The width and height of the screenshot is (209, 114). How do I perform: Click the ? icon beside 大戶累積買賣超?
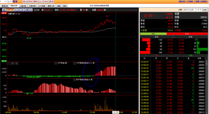coord(74,63)
